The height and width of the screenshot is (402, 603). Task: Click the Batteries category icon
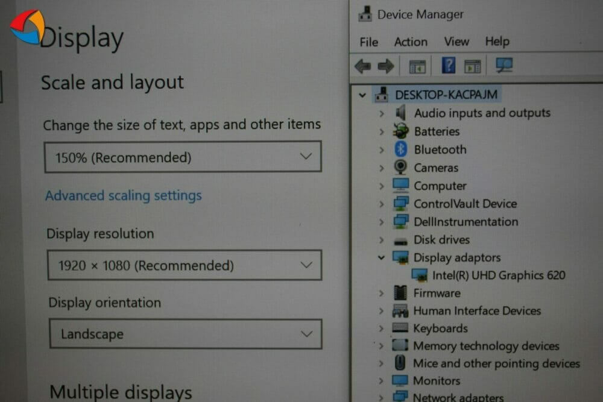coord(401,131)
